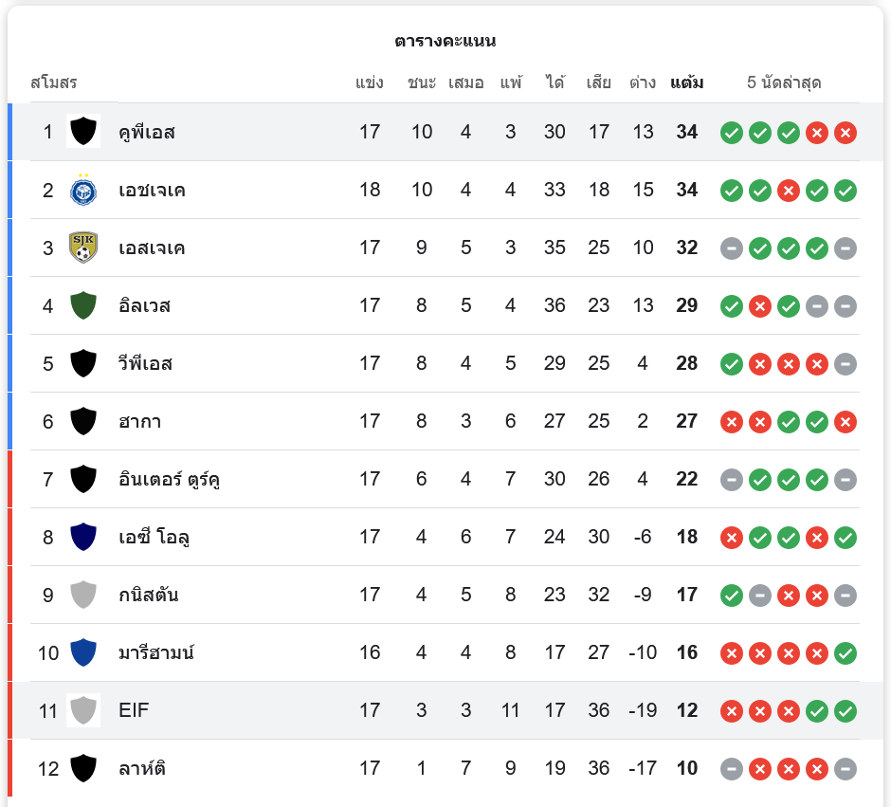The image size is (891, 807).
Task: Click HJK's red loss result icon
Action: [788, 191]
